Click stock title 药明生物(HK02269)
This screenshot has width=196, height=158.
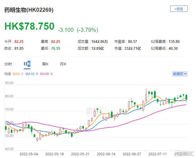click(x=29, y=10)
